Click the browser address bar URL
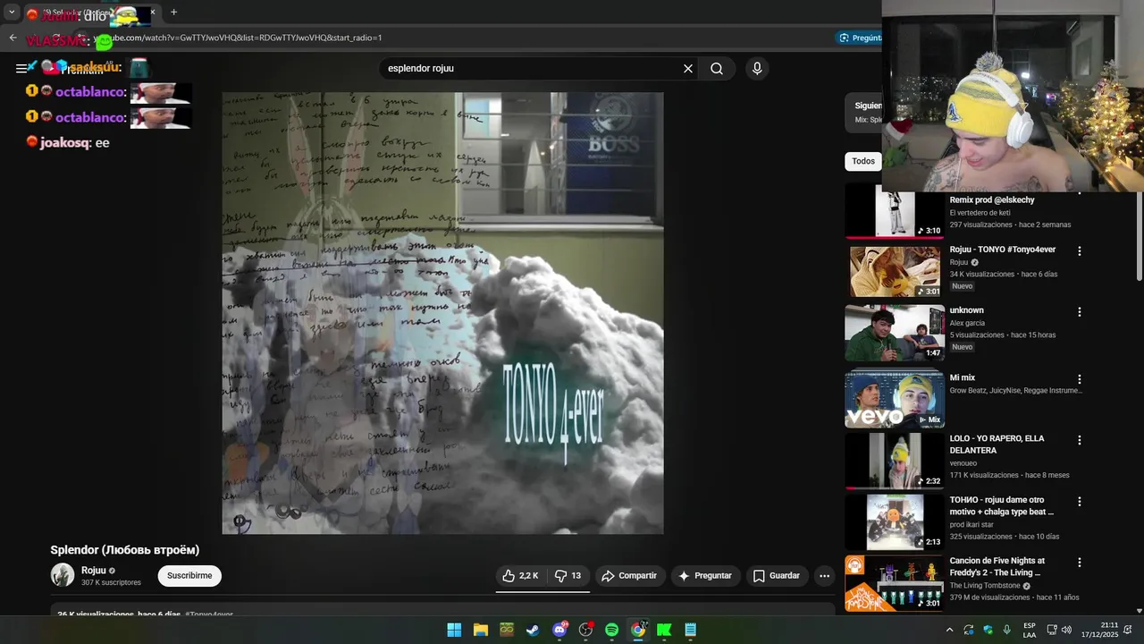Viewport: 1144px width, 644px height. (x=238, y=38)
